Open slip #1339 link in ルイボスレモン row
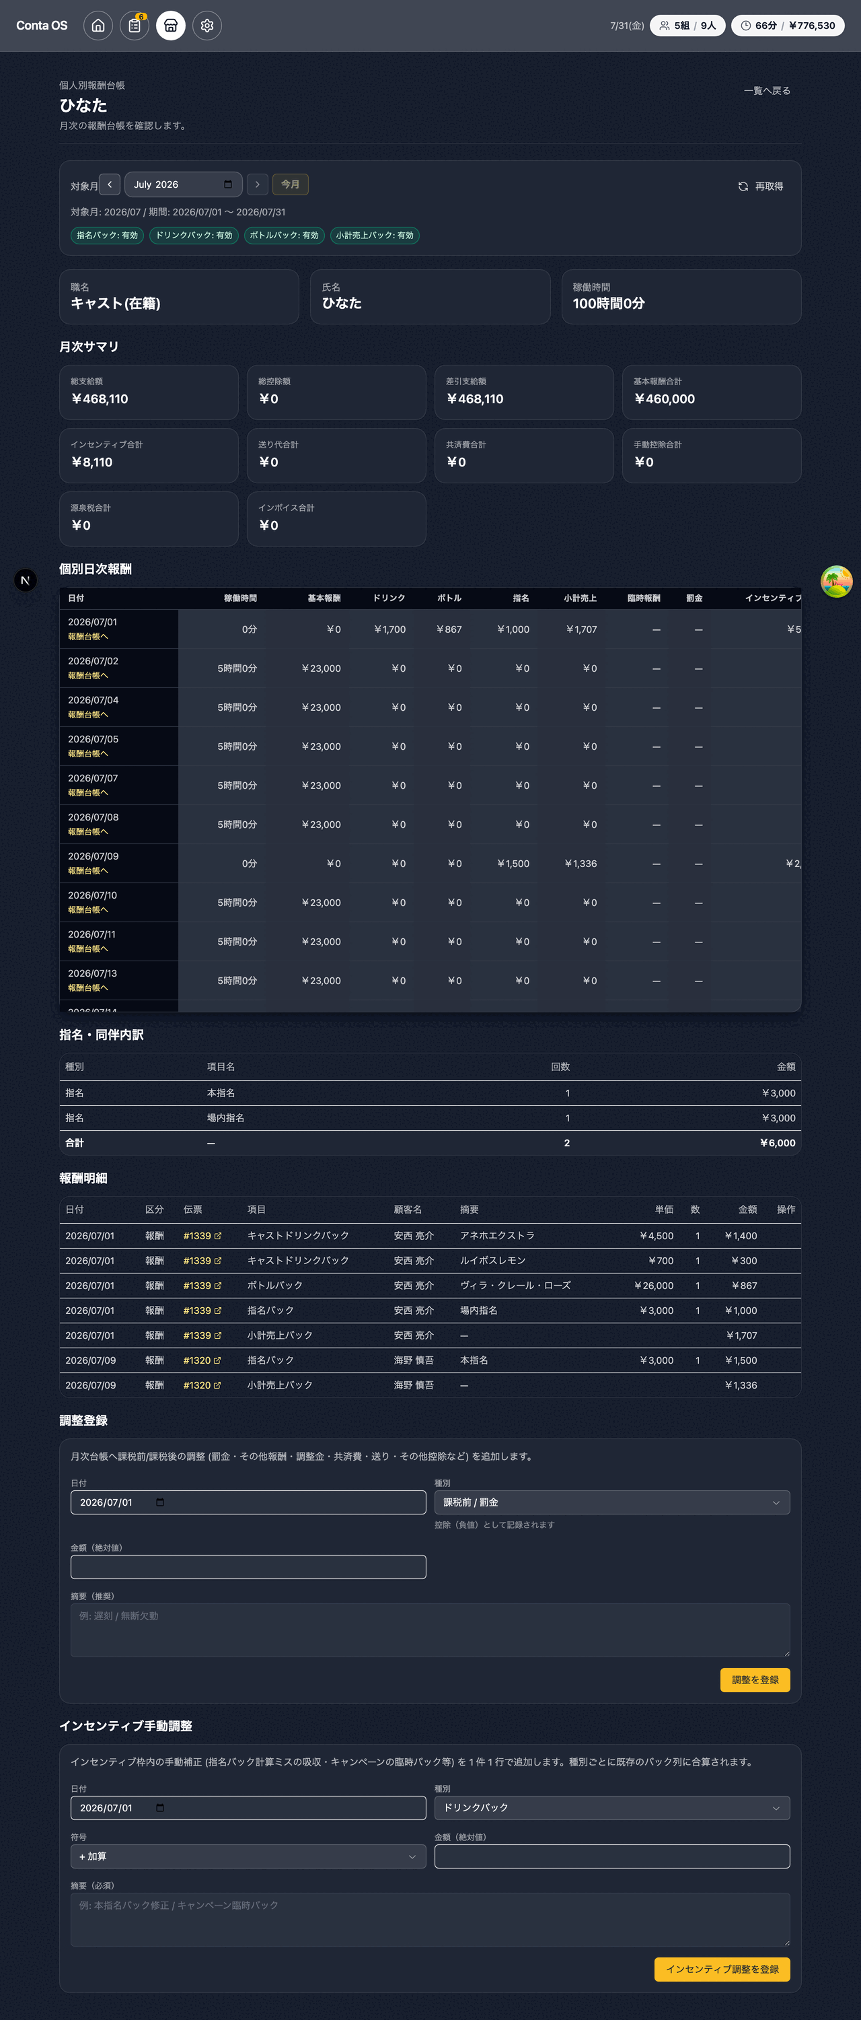 (202, 1261)
